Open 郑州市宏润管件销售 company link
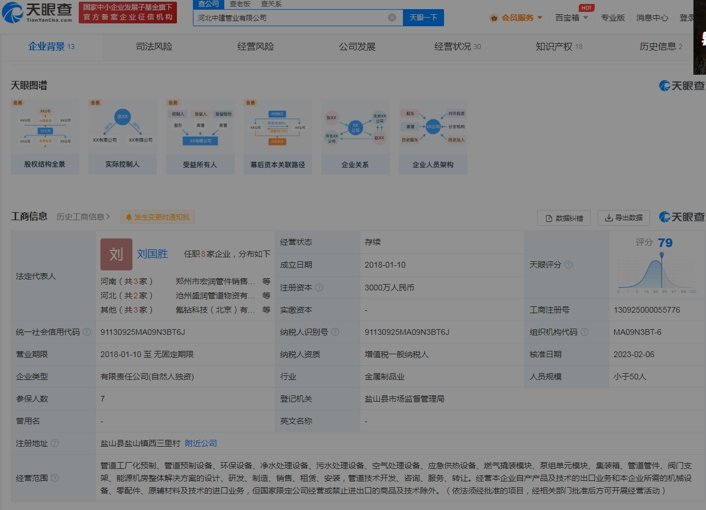The width and height of the screenshot is (706, 510). click(x=216, y=281)
